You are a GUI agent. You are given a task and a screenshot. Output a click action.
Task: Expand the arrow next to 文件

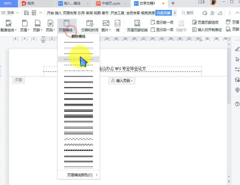point(17,13)
